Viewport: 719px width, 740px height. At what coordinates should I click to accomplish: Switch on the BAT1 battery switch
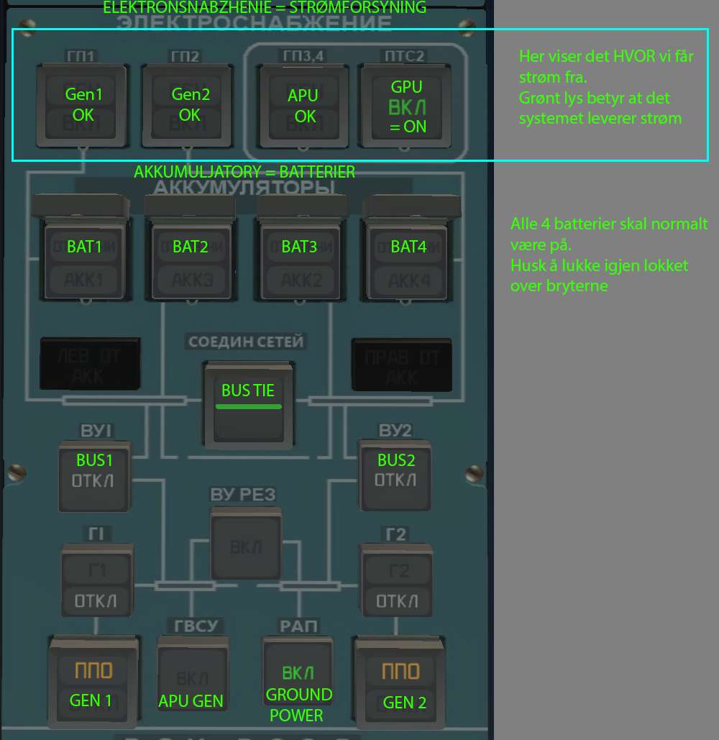(85, 260)
